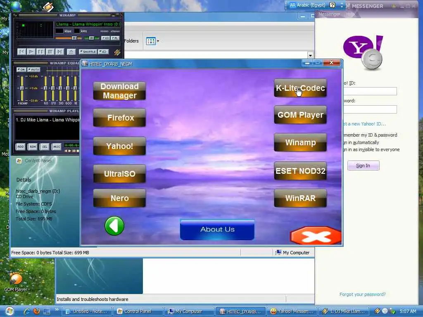Viewport: 423px width, 317px height.
Task: Open AR Arabic (Egypt) language selector
Action: (x=307, y=5)
